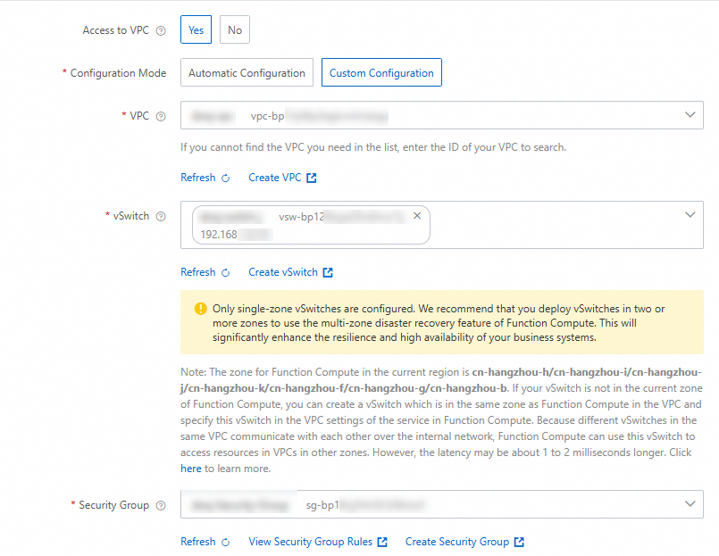Click refresh icon under vSwitch field
This screenshot has width=719, height=556.
pyautogui.click(x=226, y=273)
